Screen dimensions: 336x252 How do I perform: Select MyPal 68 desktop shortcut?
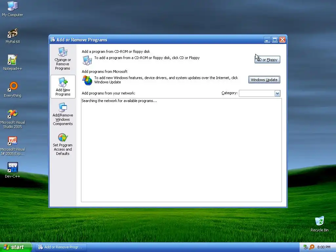[x=12, y=36]
